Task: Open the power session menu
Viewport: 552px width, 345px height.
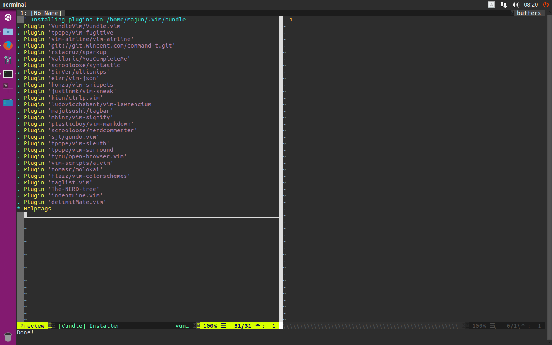Action: click(x=546, y=5)
